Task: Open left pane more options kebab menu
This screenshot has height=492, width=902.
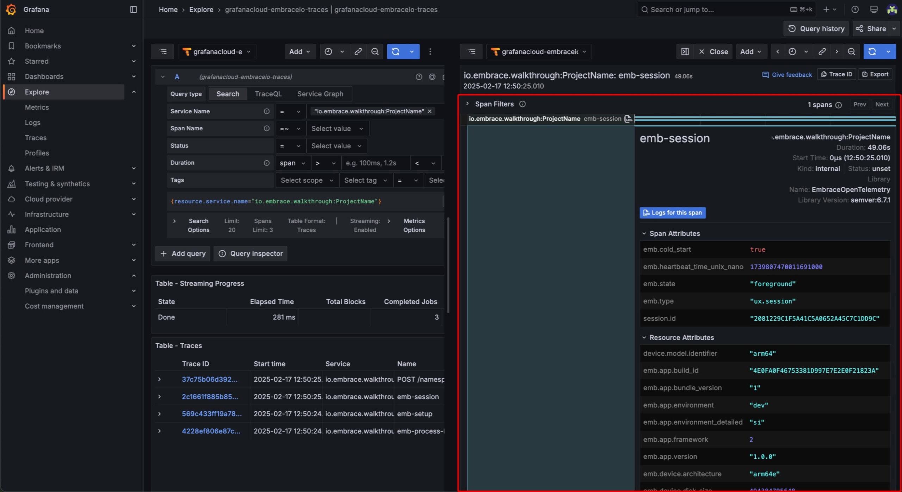Action: point(430,52)
